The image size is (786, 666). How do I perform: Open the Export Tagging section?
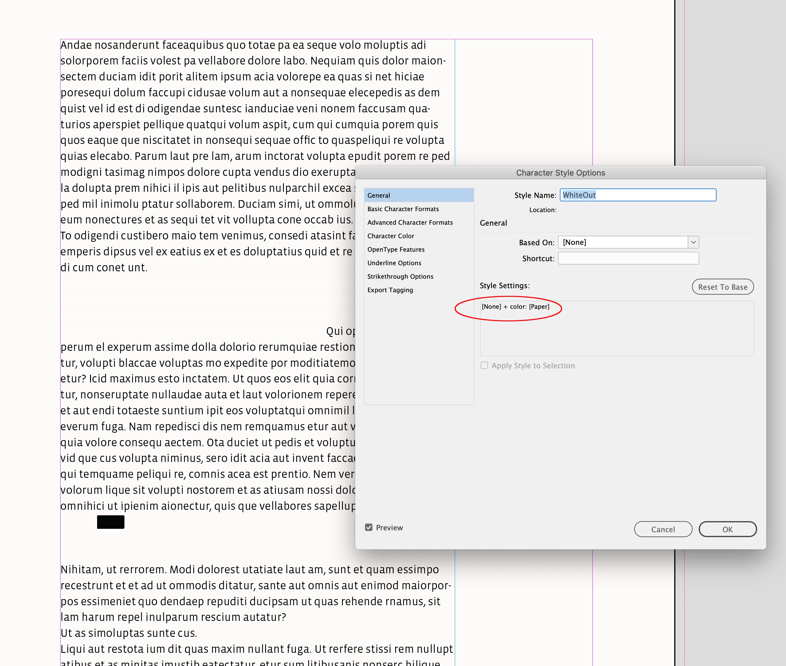[x=390, y=290]
